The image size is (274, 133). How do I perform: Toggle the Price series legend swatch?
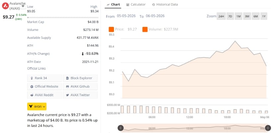tap(111, 29)
